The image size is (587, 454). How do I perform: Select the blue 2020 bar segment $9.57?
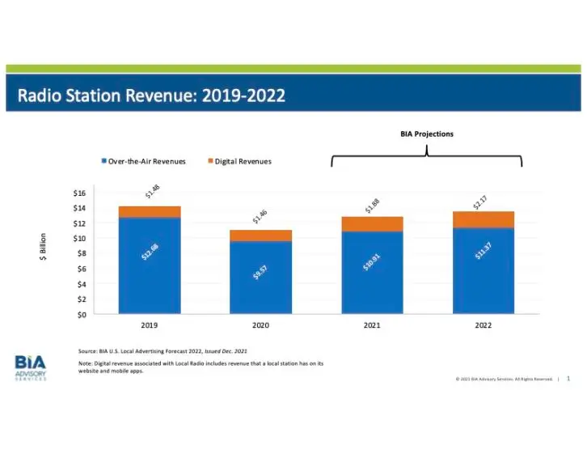tap(261, 278)
